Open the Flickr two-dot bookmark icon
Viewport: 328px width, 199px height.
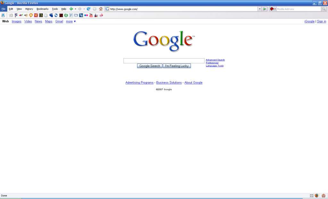tap(86, 15)
